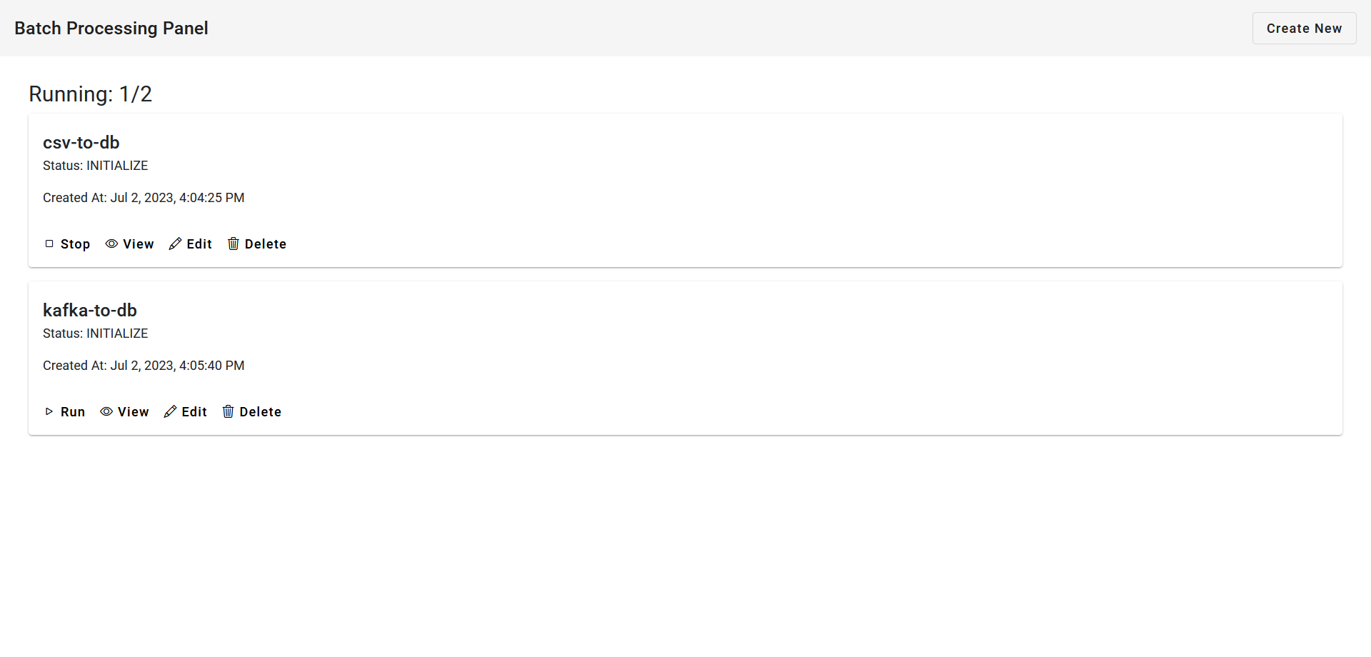Delete the kafka-to-db batch job
1371x657 pixels.
(251, 411)
